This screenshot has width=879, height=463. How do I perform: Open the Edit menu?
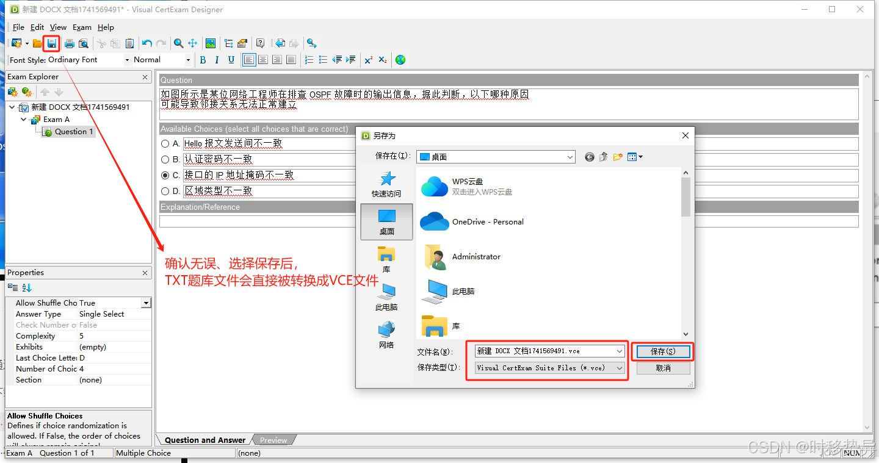pos(37,27)
